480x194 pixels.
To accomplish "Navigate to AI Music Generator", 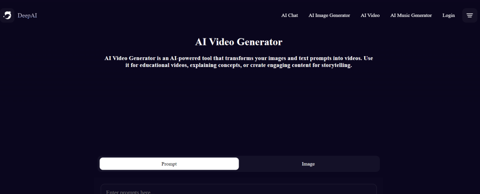I will tap(411, 15).
